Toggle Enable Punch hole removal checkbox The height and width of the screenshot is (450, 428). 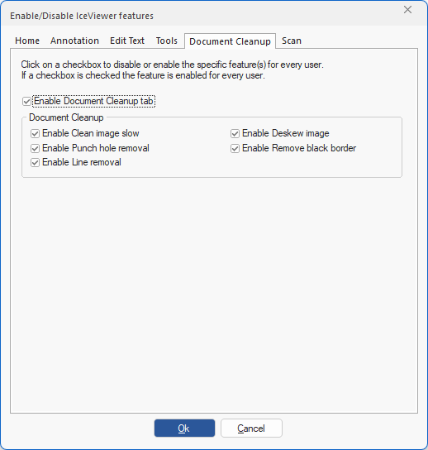click(35, 148)
